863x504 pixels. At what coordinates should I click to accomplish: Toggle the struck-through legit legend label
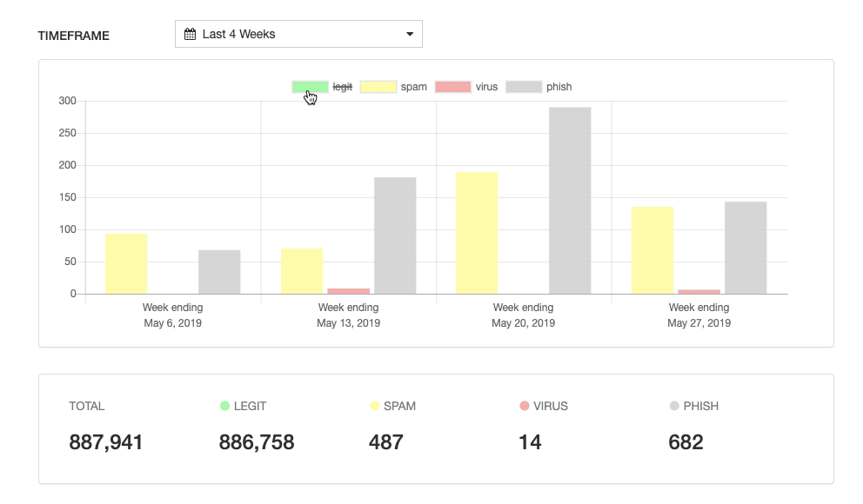click(343, 87)
